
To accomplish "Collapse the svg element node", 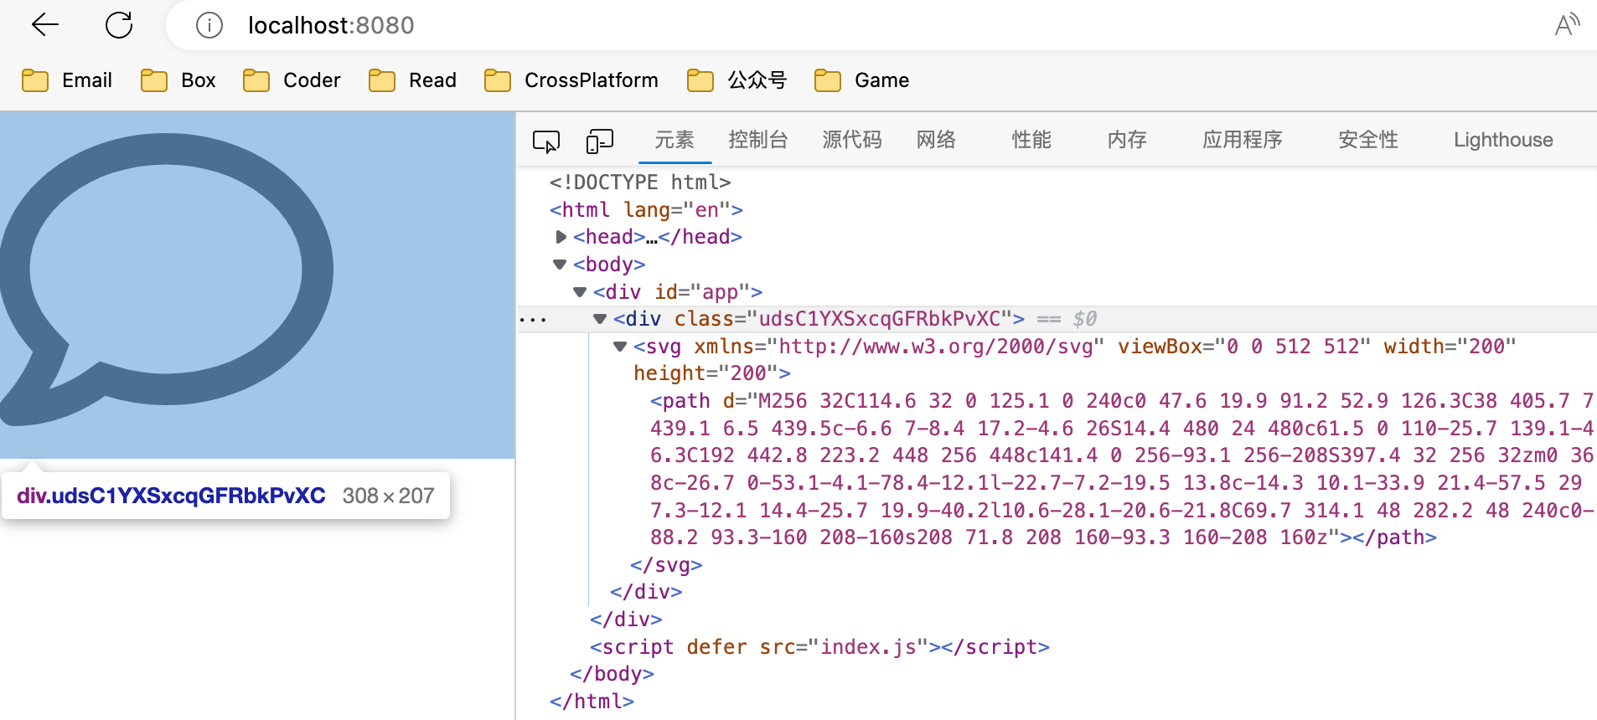I will pyautogui.click(x=620, y=347).
